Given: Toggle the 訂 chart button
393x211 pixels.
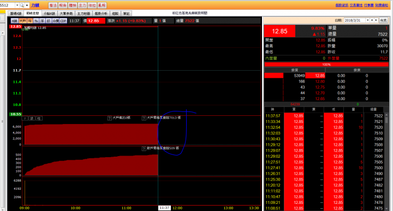Looking at the screenshot, I should click(49, 21).
